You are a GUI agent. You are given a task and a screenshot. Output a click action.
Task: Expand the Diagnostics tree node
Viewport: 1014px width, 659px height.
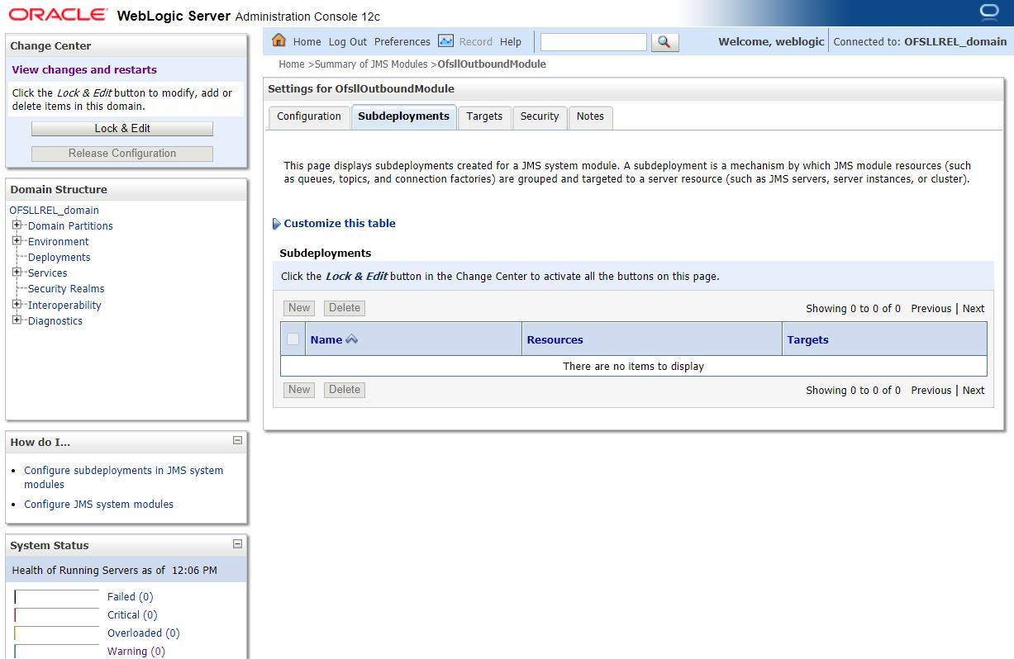point(17,320)
